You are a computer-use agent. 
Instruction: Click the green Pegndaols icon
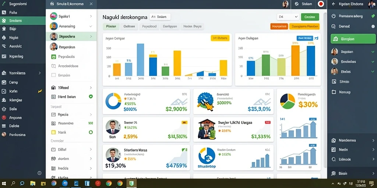point(54,57)
